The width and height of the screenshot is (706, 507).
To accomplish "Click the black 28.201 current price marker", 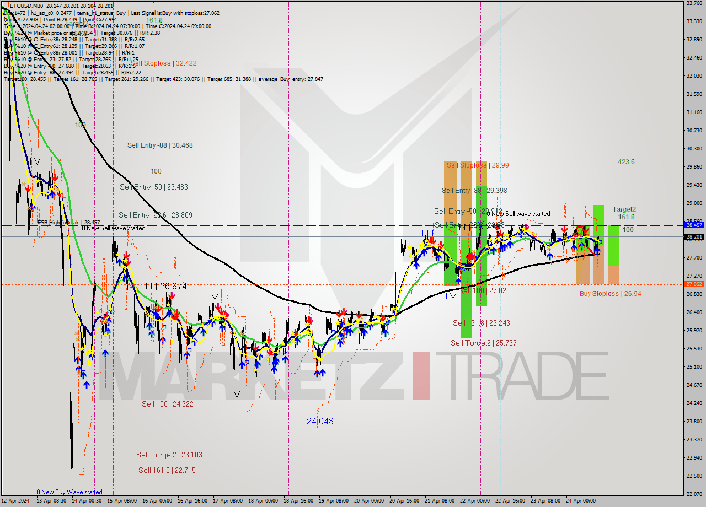I will [x=694, y=237].
